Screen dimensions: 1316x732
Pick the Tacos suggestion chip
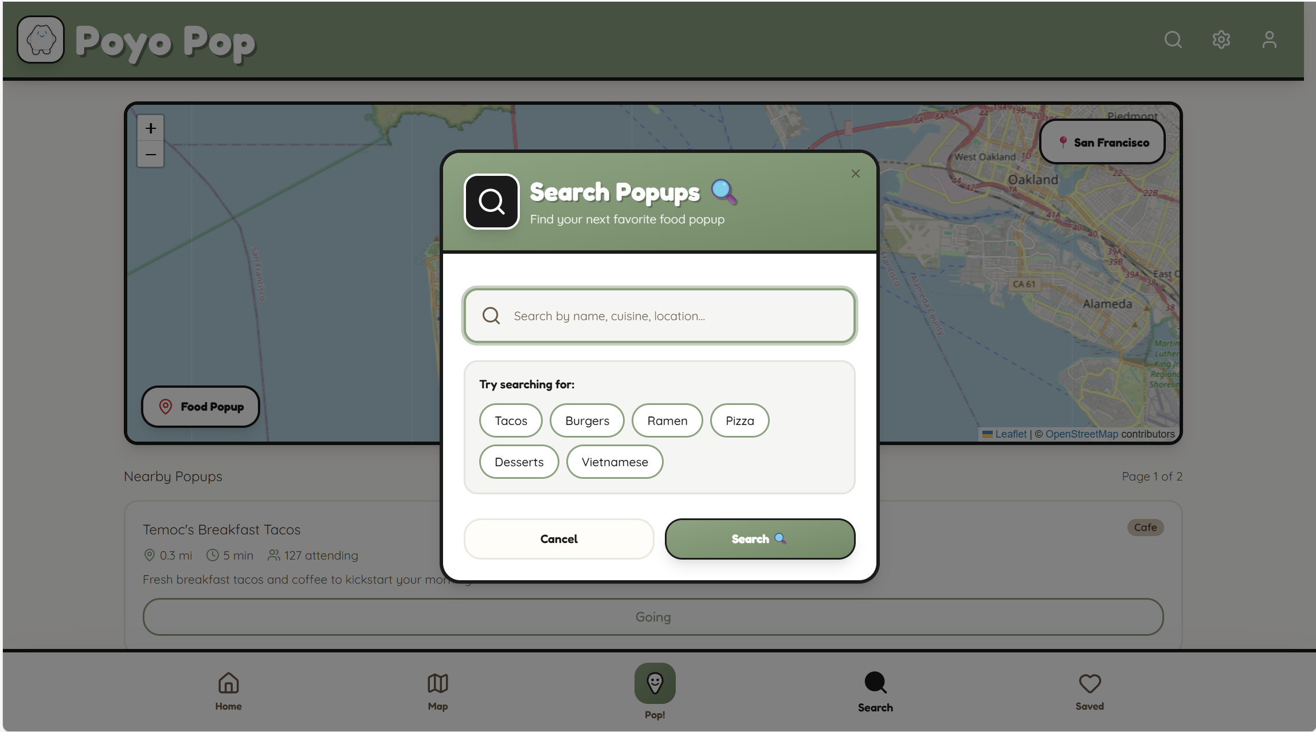pyautogui.click(x=510, y=420)
